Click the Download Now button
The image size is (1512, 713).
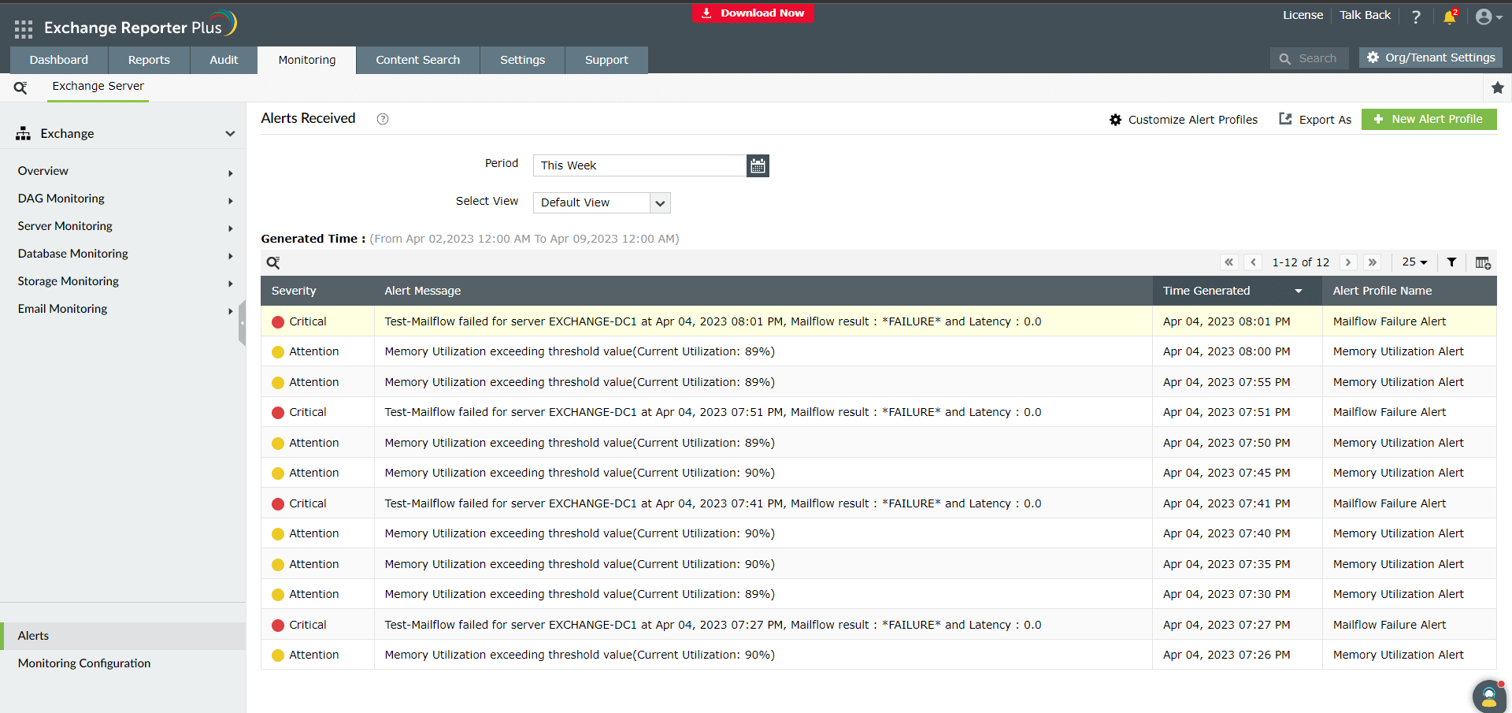pos(754,13)
